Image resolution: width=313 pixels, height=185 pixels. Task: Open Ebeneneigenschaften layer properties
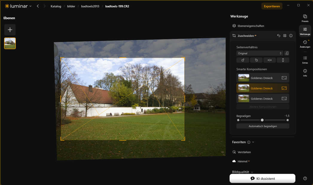pos(248,26)
